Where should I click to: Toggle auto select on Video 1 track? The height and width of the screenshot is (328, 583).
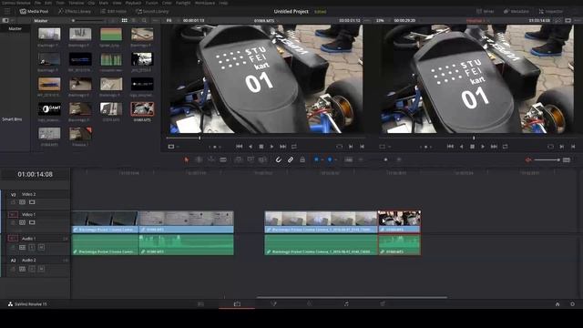pyautogui.click(x=22, y=222)
